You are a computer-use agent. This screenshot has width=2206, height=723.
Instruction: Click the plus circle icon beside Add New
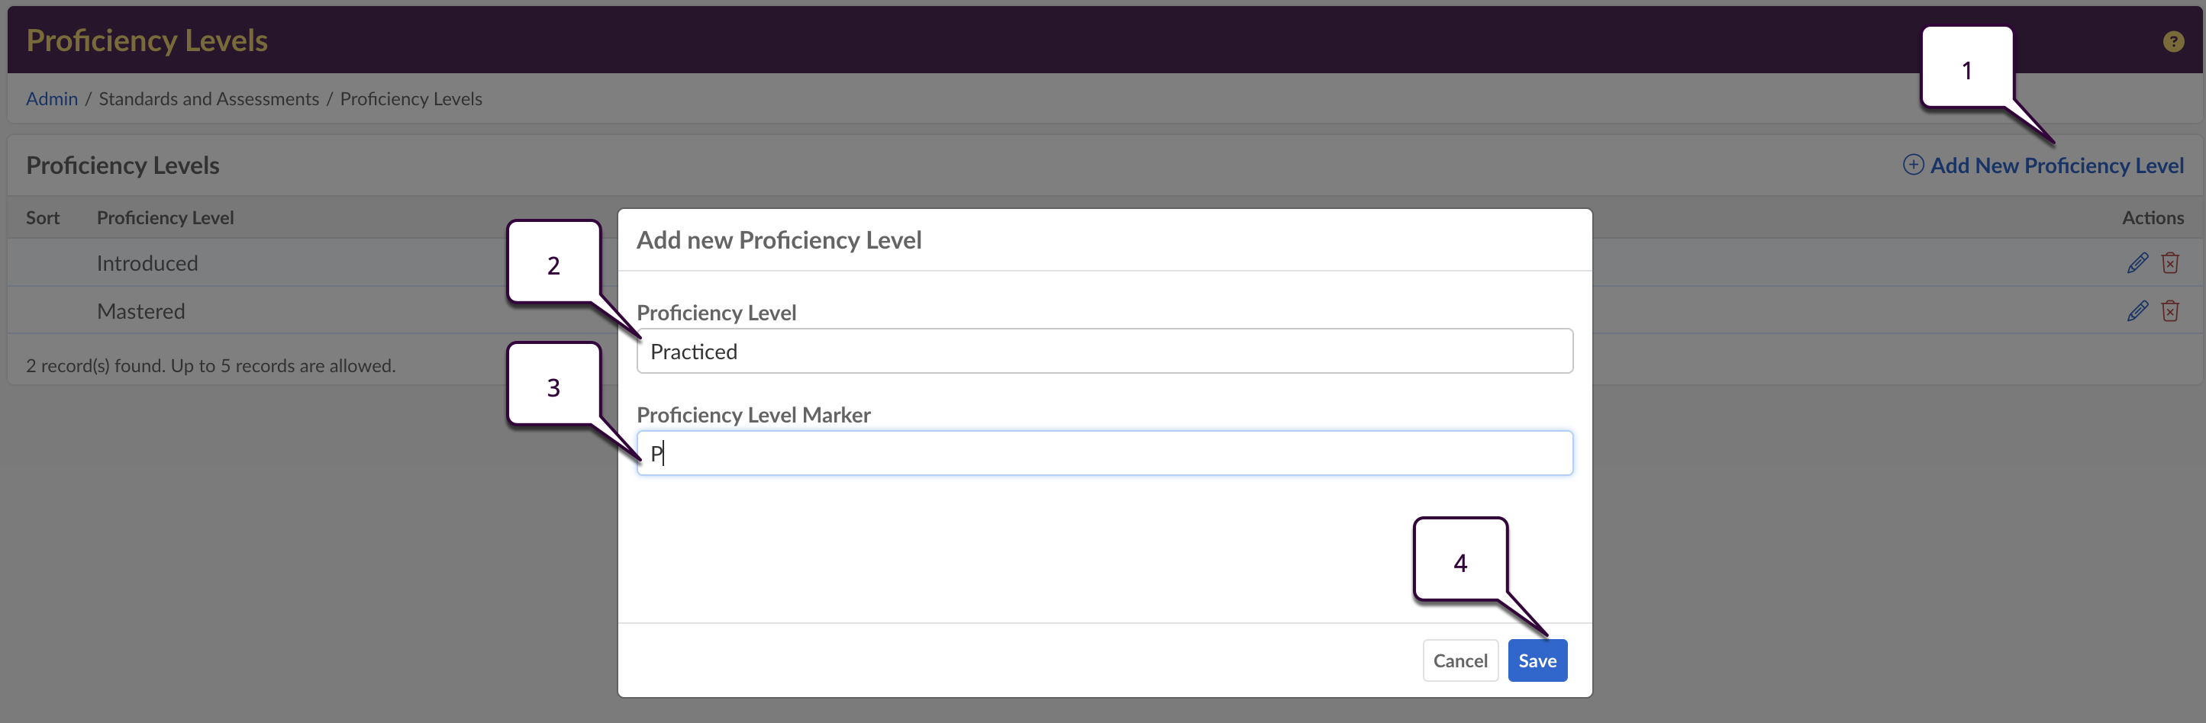click(x=1912, y=165)
